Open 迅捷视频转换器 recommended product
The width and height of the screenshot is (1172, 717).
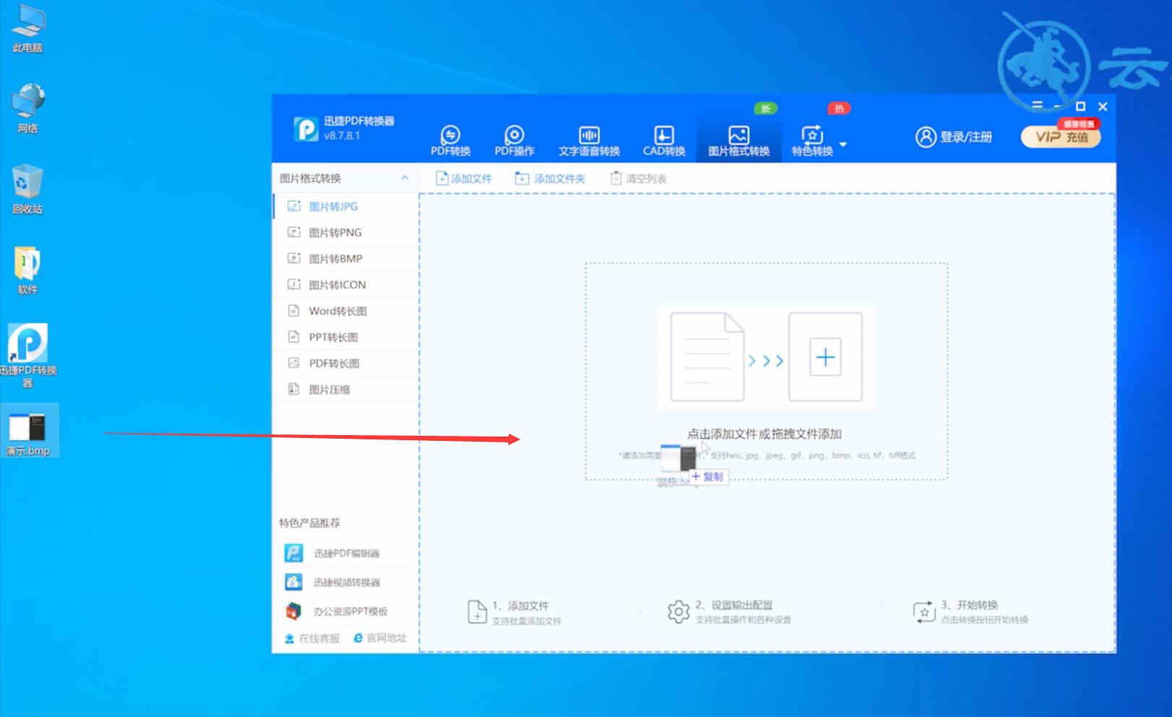[346, 583]
